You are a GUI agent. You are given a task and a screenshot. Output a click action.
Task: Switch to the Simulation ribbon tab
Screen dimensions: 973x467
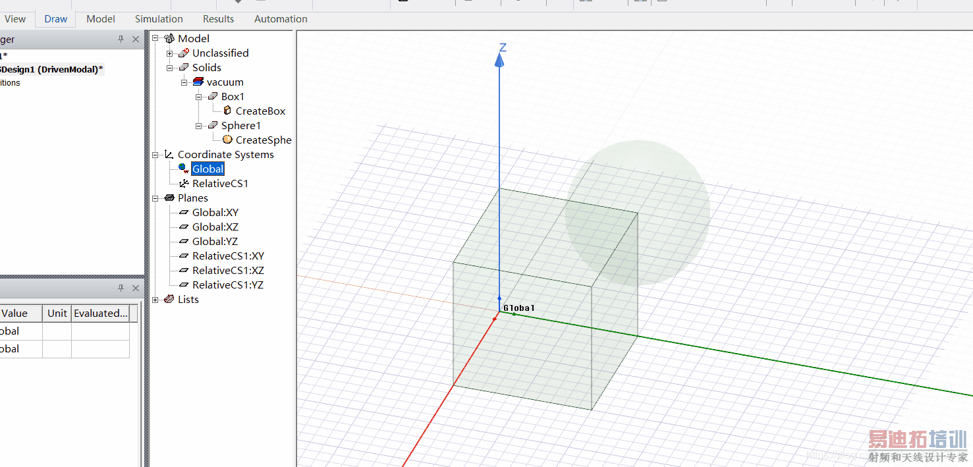(x=159, y=19)
